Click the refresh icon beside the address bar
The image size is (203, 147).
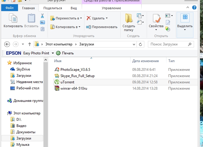140,44
